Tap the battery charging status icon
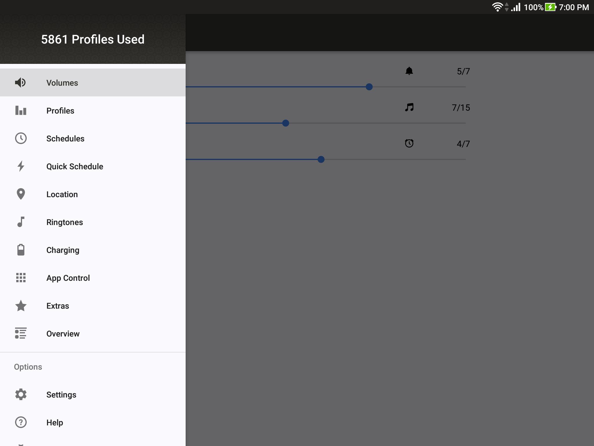The height and width of the screenshot is (446, 594). coord(550,7)
